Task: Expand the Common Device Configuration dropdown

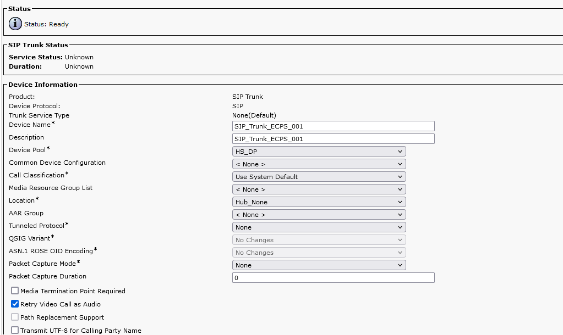Action: coord(319,164)
